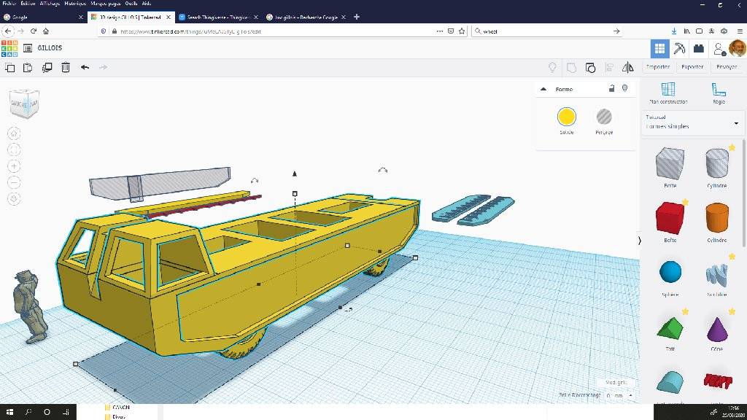Click the Home view icon
Viewport: 747px width, 420px height.
coord(15,133)
